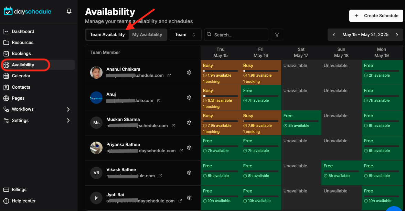The image size is (405, 211).
Task: Click the Calendar grid icon in sidebar
Action: [x=6, y=76]
